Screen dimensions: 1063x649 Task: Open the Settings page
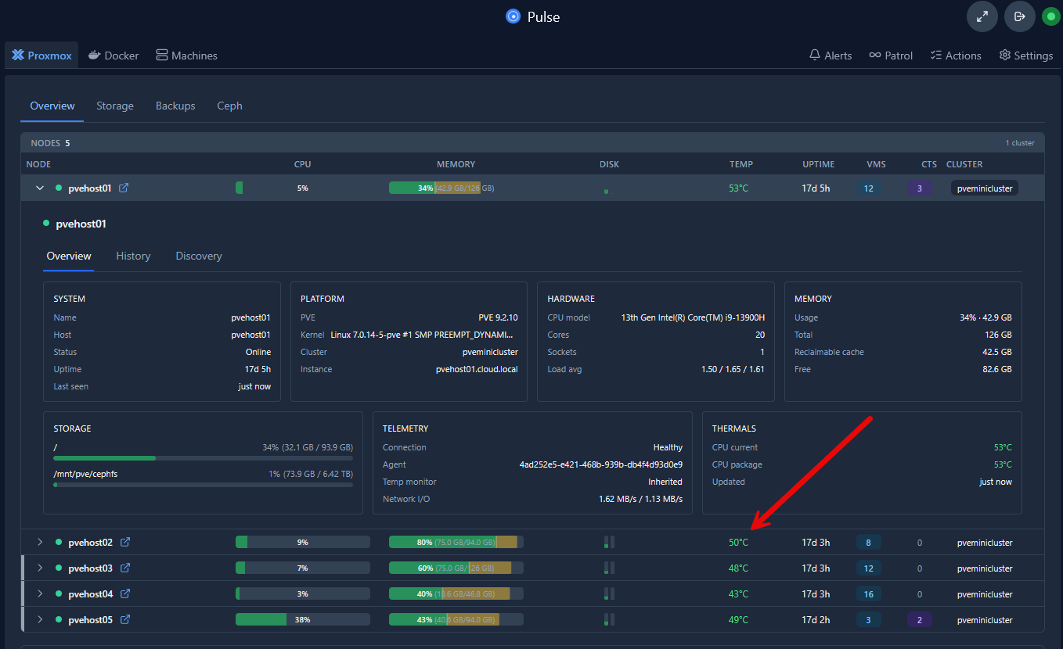[1026, 56]
